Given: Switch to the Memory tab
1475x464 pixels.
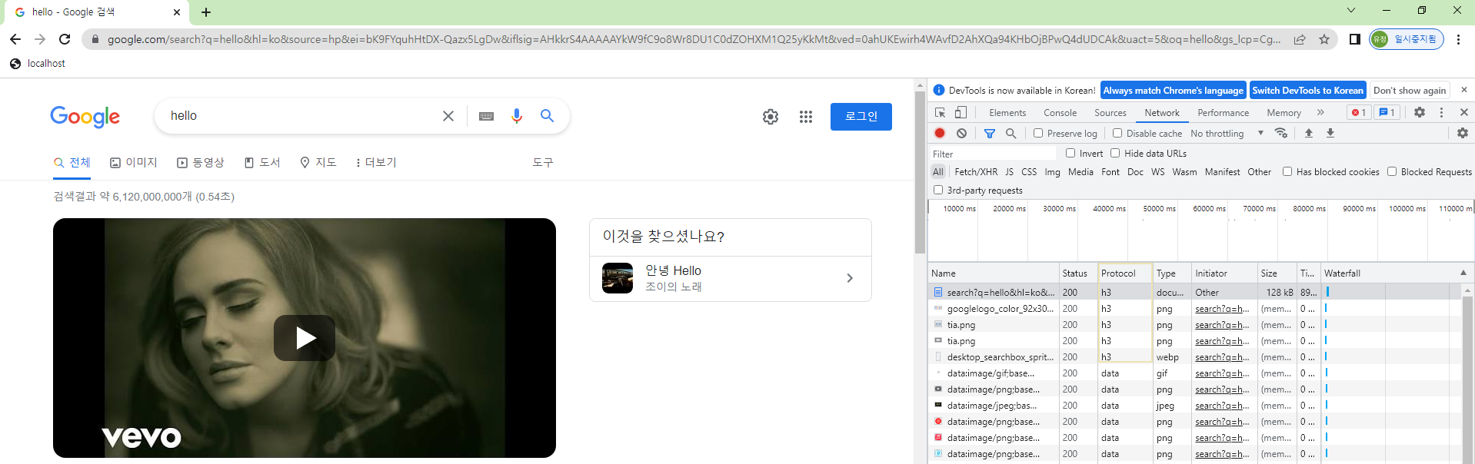Looking at the screenshot, I should coord(1284,113).
